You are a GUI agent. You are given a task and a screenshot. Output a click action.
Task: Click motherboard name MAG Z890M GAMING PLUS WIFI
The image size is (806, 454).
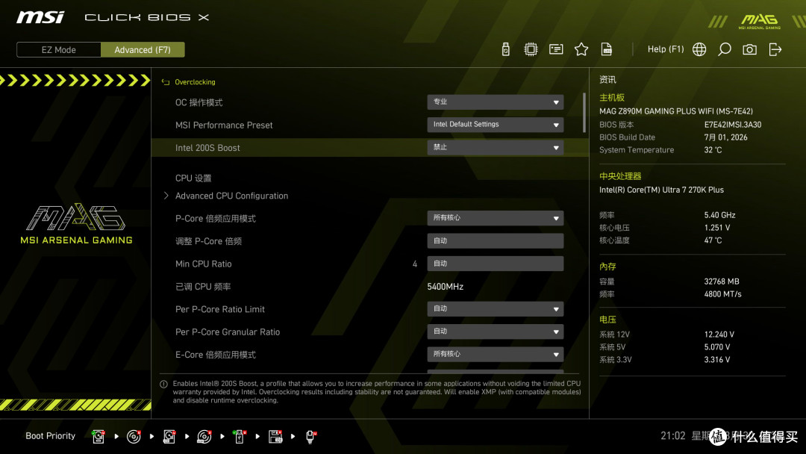coord(676,111)
